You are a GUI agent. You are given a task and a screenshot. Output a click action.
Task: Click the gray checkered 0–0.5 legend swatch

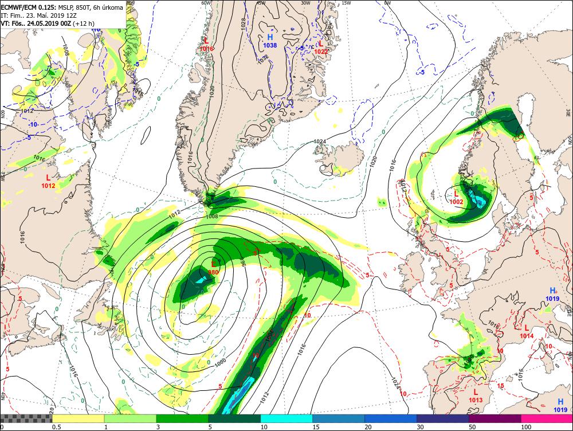coord(26,418)
